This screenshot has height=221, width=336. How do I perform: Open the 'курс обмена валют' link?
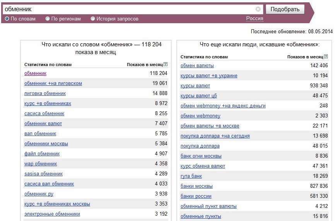tap(203, 167)
